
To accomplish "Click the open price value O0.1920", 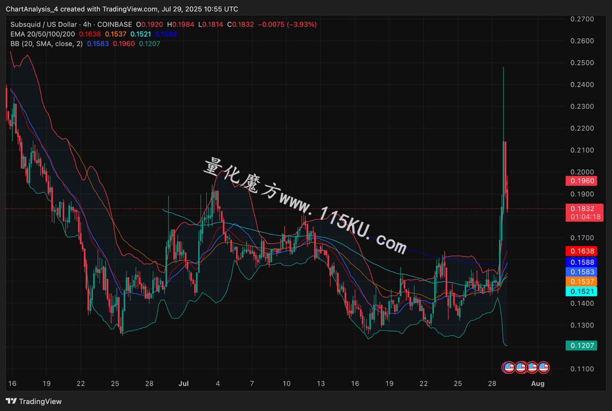I will pos(149,24).
